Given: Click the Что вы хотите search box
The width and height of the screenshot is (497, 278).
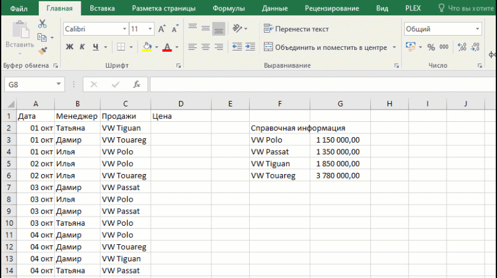Looking at the screenshot, I should click(467, 8).
